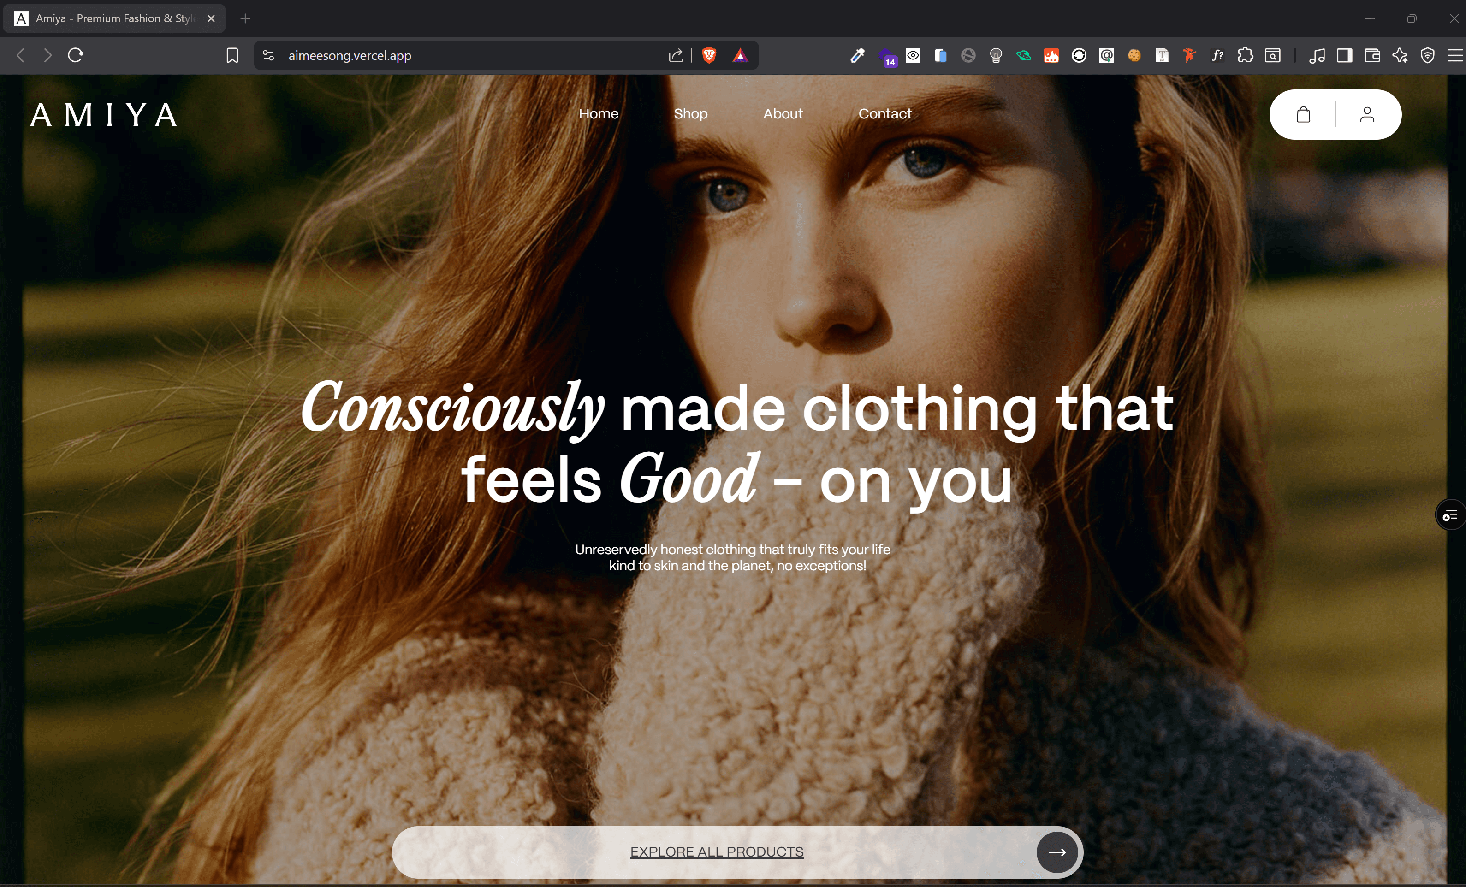Open the browser hamburger main menu
Viewport: 1466px width, 887px height.
pos(1454,55)
